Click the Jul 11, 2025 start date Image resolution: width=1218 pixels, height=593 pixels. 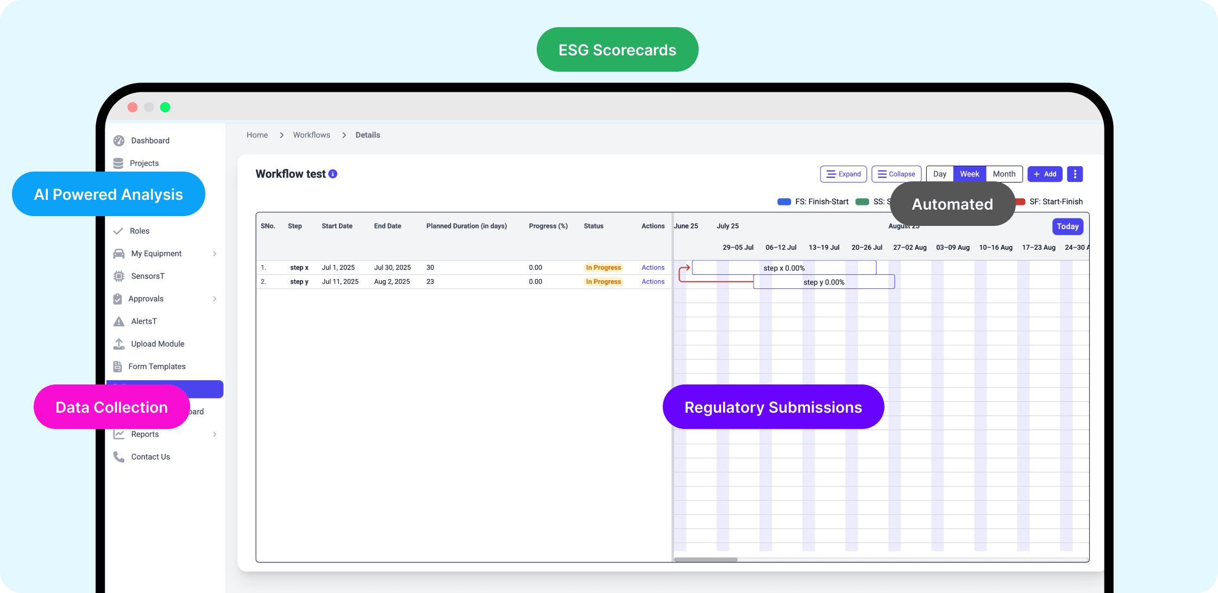[340, 282]
